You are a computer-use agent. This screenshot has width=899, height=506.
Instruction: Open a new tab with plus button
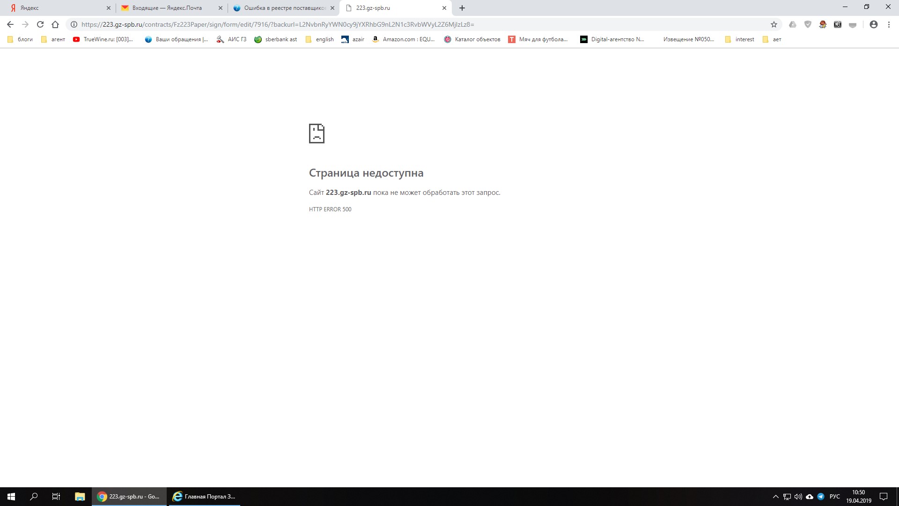point(462,8)
